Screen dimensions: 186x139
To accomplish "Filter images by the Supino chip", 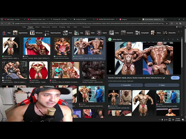I will 102,33.
